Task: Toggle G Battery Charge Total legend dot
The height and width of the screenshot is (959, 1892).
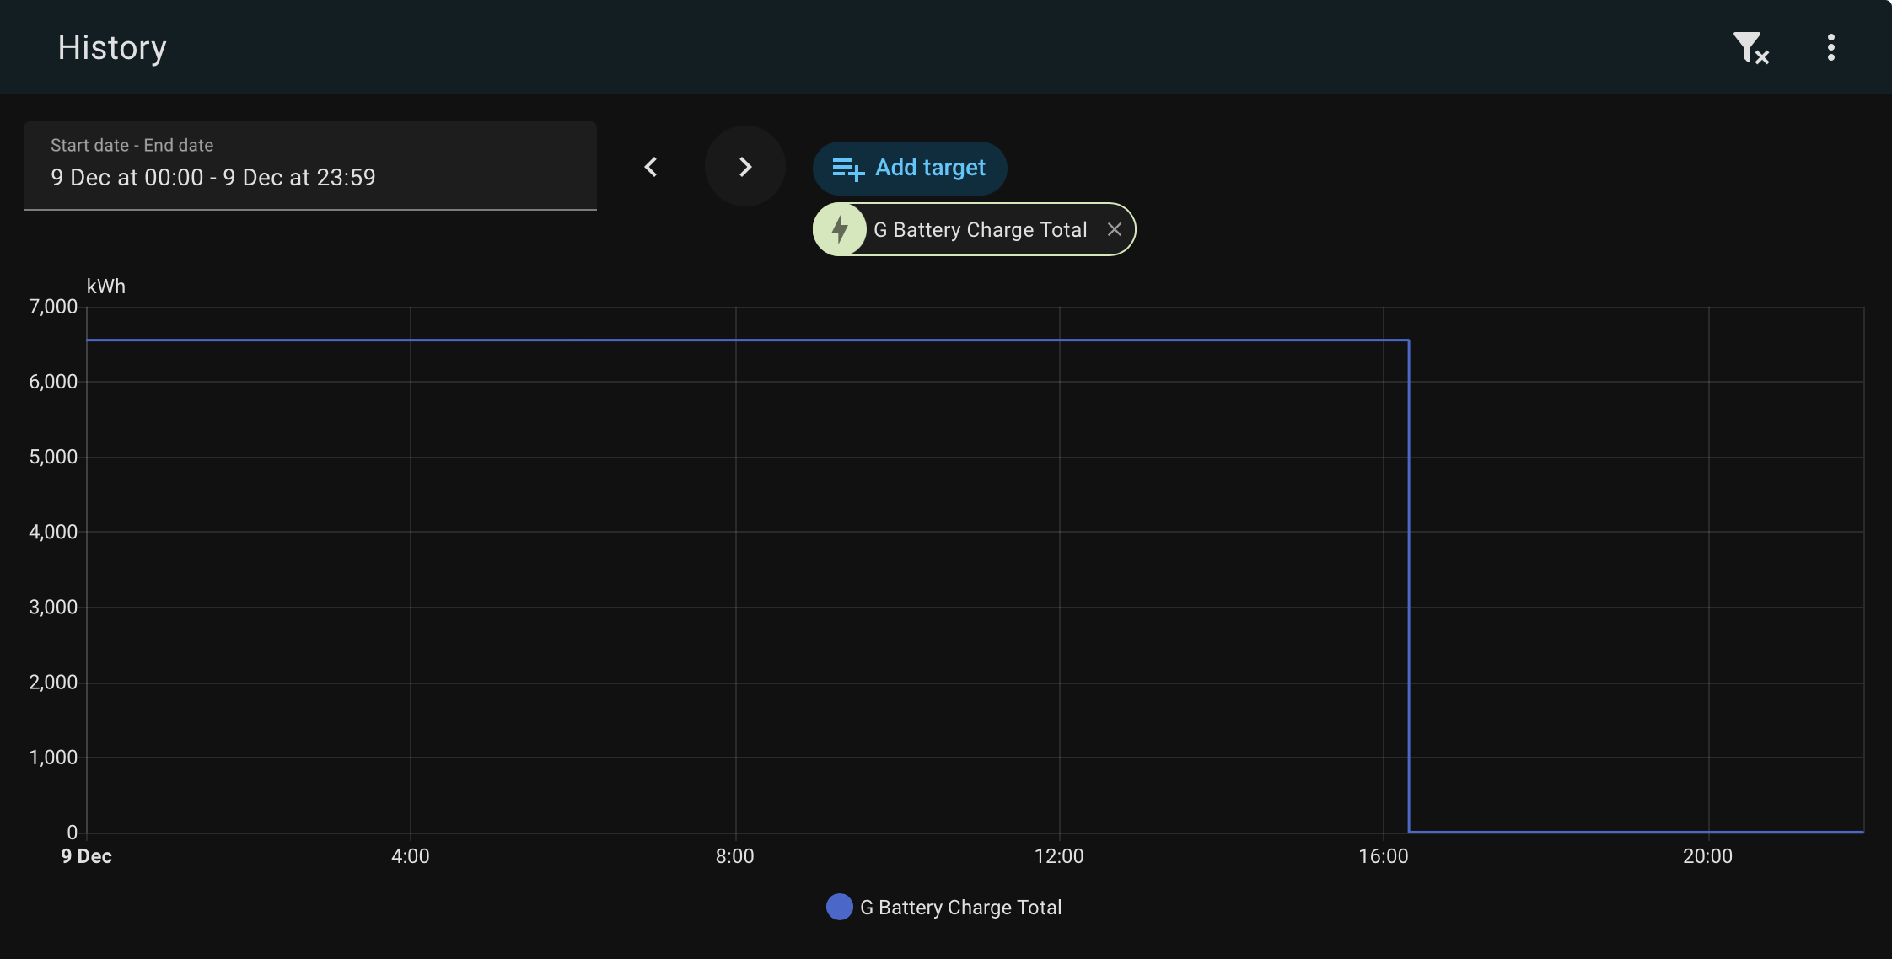Action: (x=840, y=907)
